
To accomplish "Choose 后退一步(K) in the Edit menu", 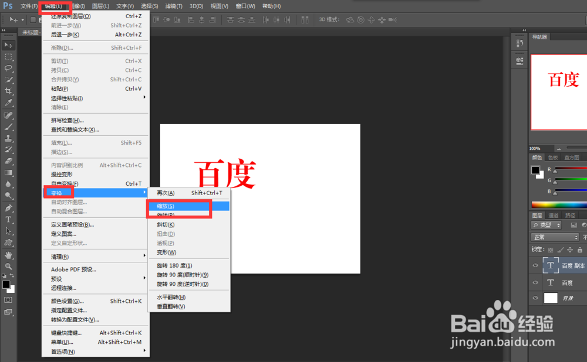I will pos(96,35).
